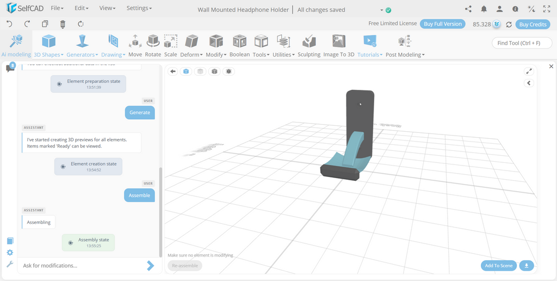This screenshot has width=557, height=281.
Task: Open the Edit menu
Action: pos(82,8)
